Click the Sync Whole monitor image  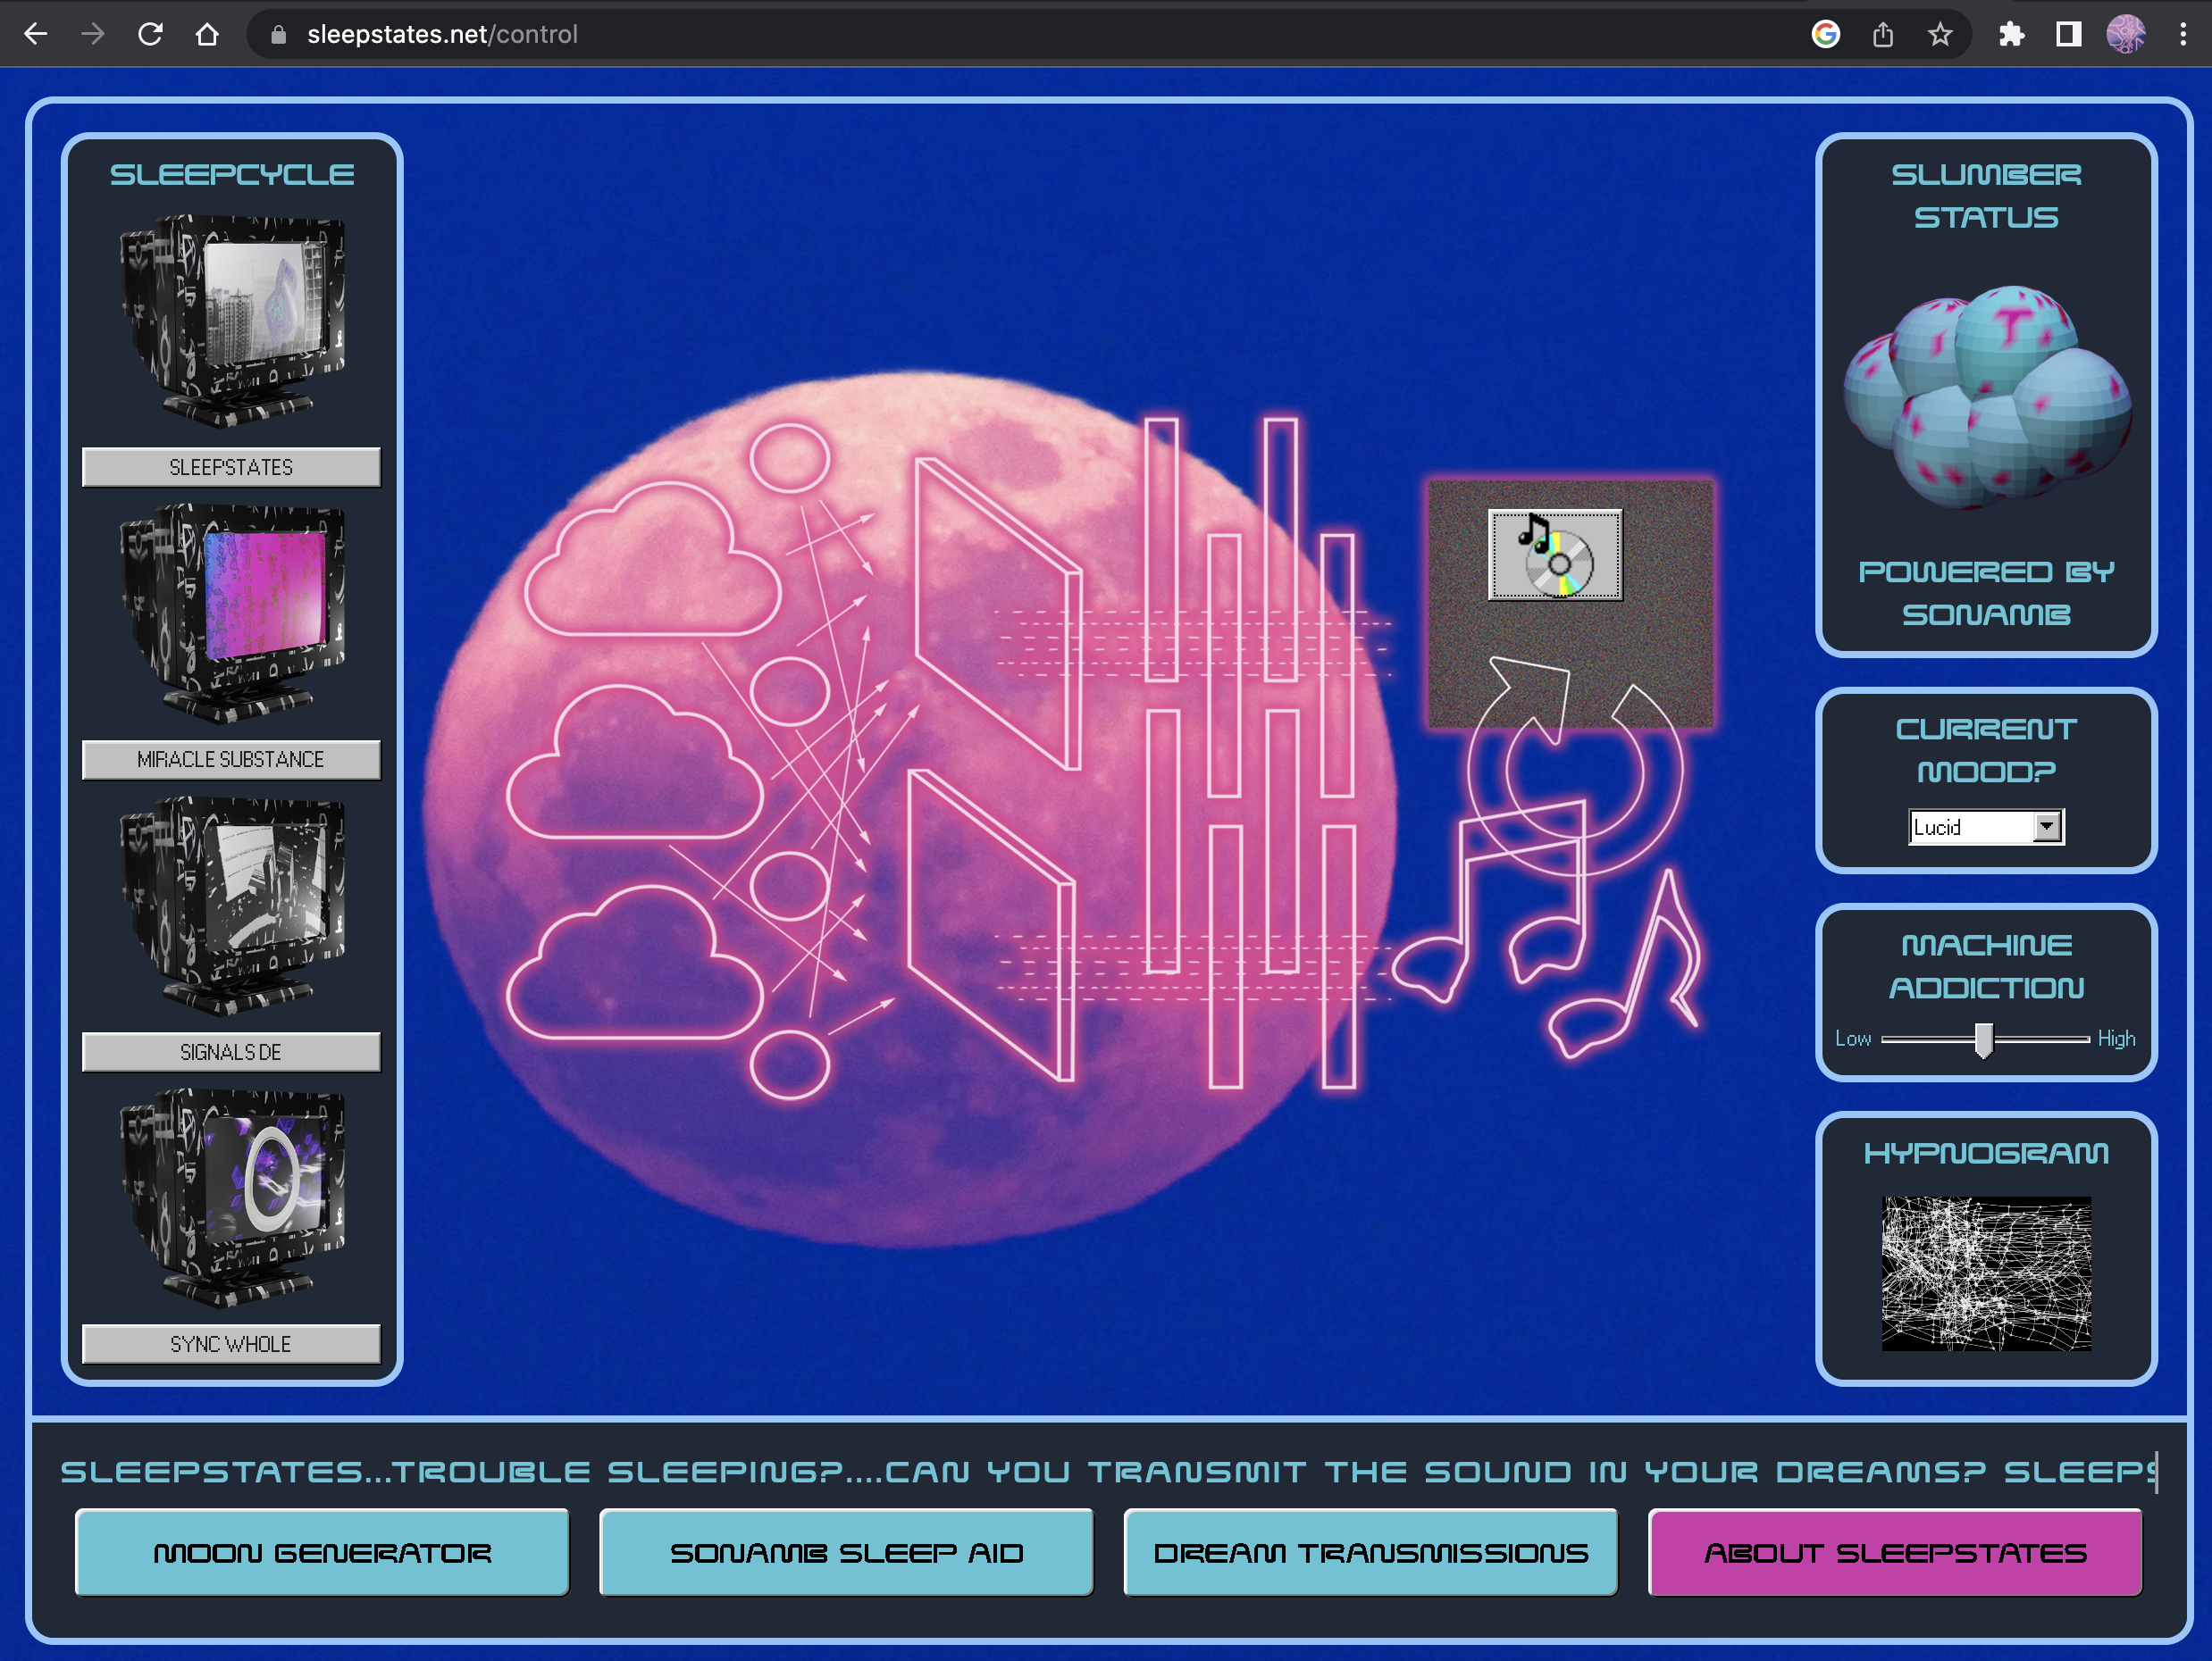232,1197
